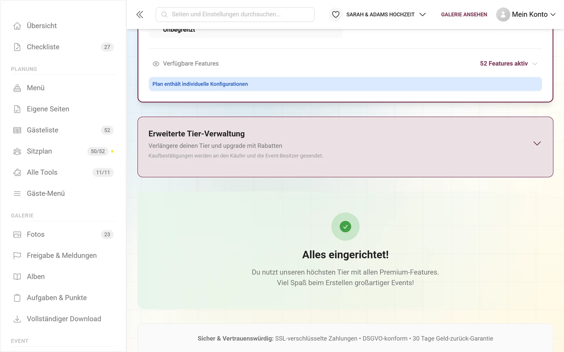Image resolution: width=564 pixels, height=352 pixels.
Task: Click the Alle Tools puzzle icon
Action: pyautogui.click(x=17, y=172)
